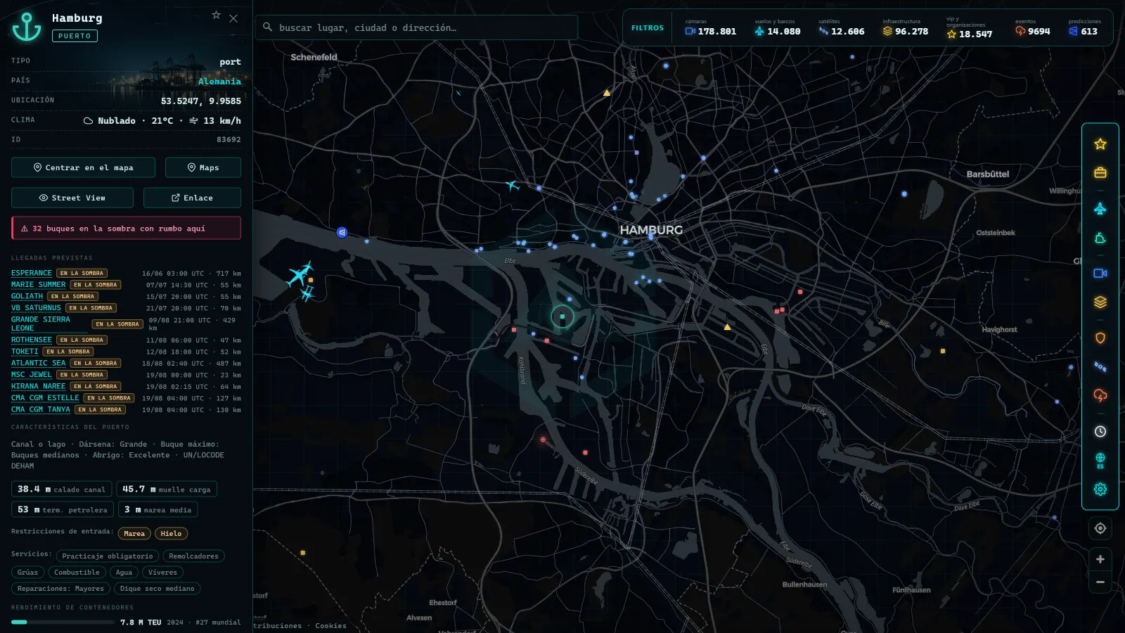Open the 32 shadow vessels alert banner
The width and height of the screenshot is (1125, 633).
[126, 228]
